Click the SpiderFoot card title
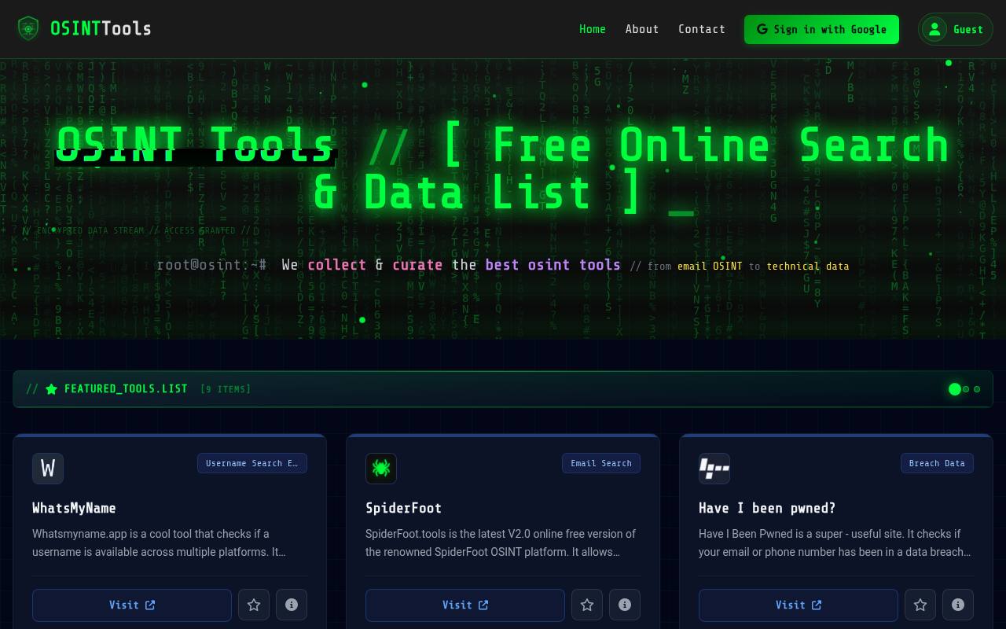This screenshot has width=1006, height=629. [403, 508]
